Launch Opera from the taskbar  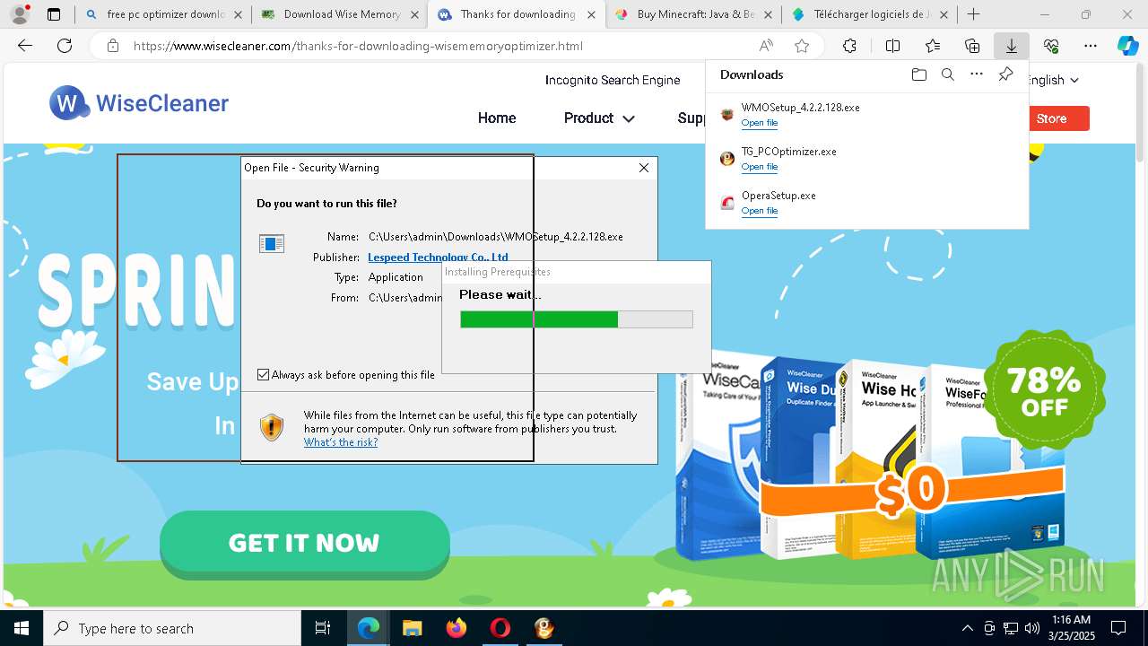pyautogui.click(x=500, y=628)
